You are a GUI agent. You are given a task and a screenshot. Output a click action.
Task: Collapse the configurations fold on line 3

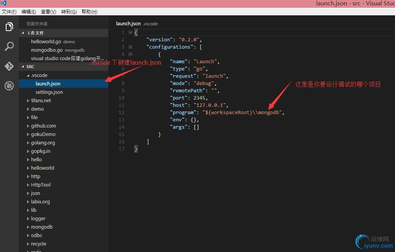130,47
